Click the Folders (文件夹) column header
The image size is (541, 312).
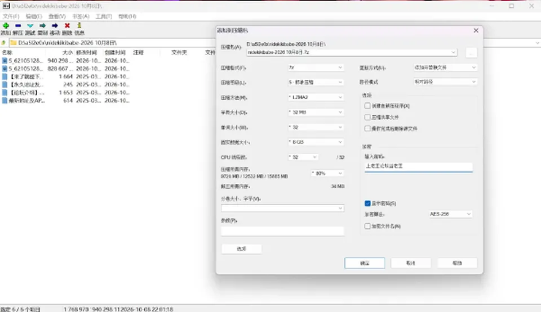pyautogui.click(x=179, y=52)
